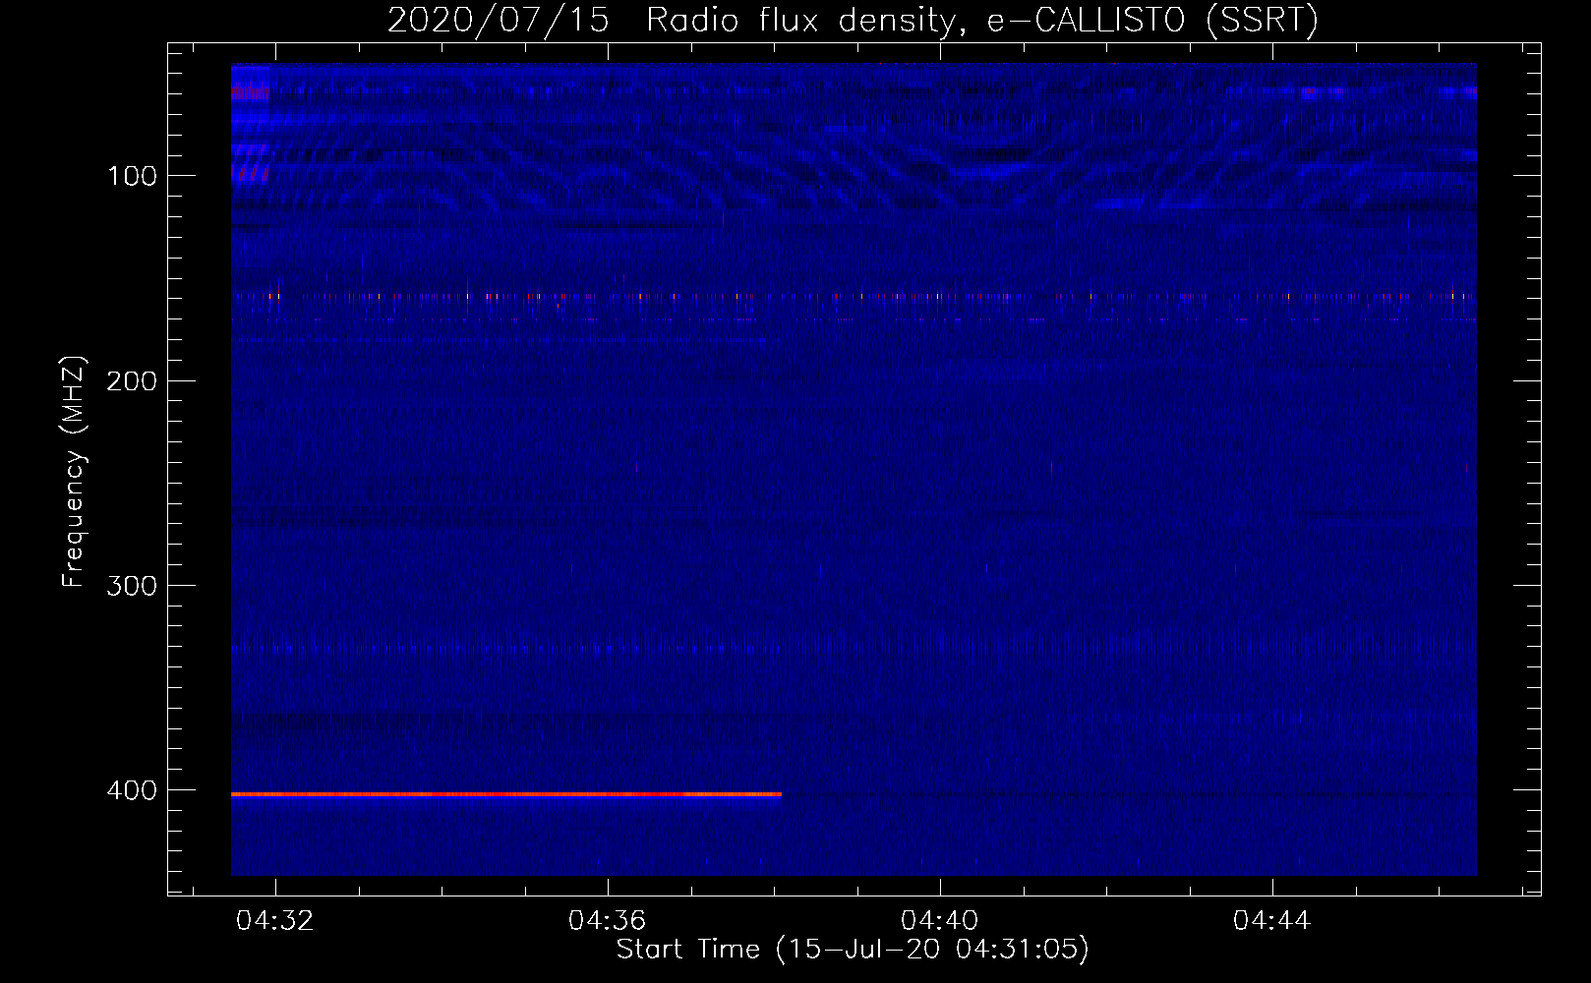Select the 300 frequency axis label

132,586
